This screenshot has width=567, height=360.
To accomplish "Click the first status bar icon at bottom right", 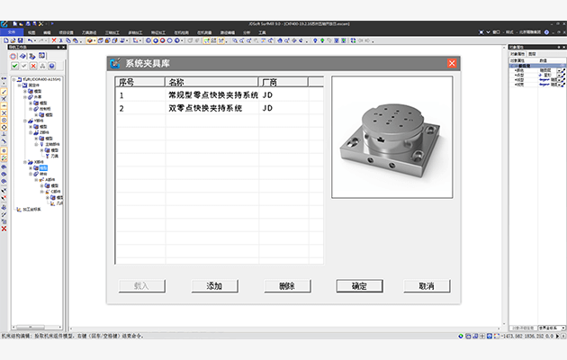I will tap(461, 336).
